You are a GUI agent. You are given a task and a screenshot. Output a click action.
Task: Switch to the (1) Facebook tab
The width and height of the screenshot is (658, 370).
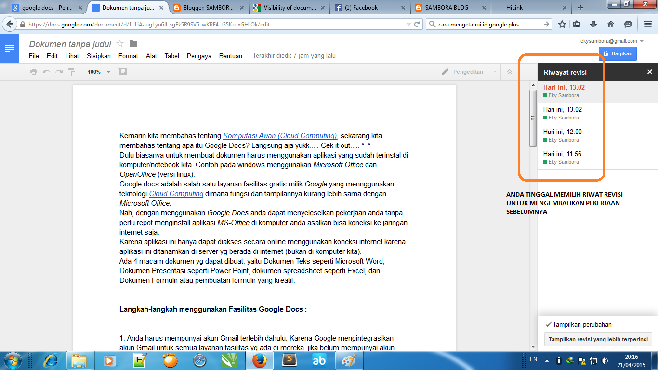point(369,8)
